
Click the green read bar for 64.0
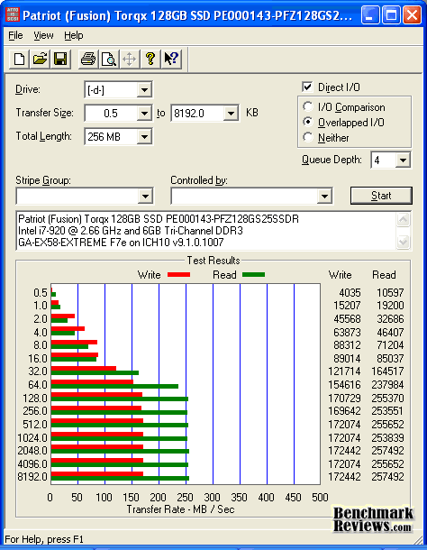click(114, 386)
